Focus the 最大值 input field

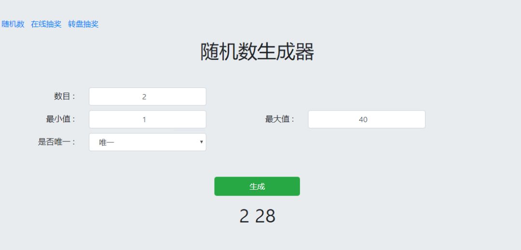366,119
